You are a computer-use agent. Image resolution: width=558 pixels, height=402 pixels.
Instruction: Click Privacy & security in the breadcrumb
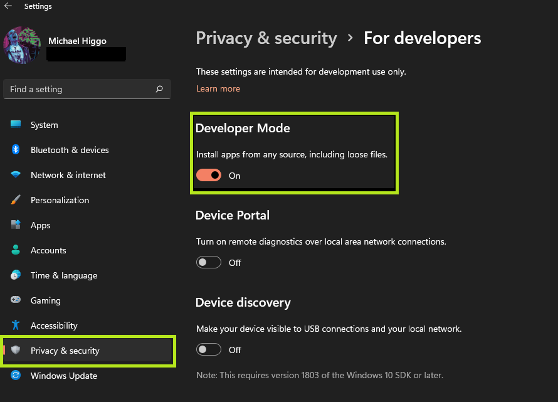click(266, 38)
